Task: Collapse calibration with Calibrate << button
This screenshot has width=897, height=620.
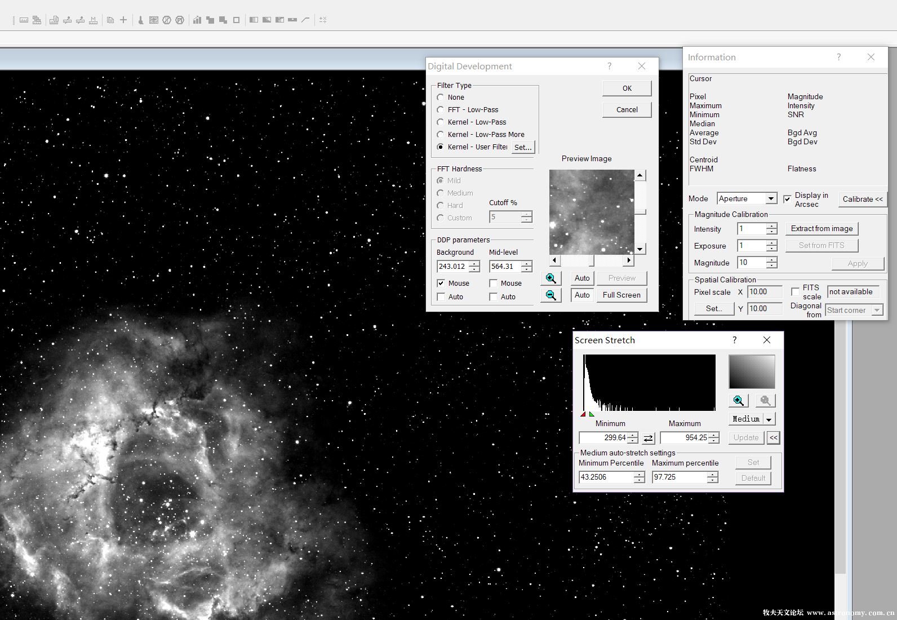Action: (x=862, y=199)
